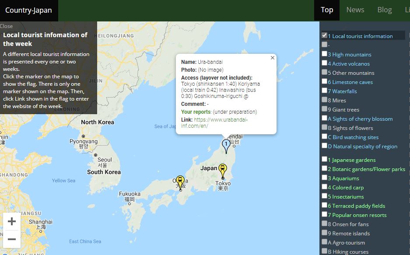Image resolution: width=410 pixels, height=255 pixels.
Task: Open the News menu item
Action: click(x=355, y=9)
